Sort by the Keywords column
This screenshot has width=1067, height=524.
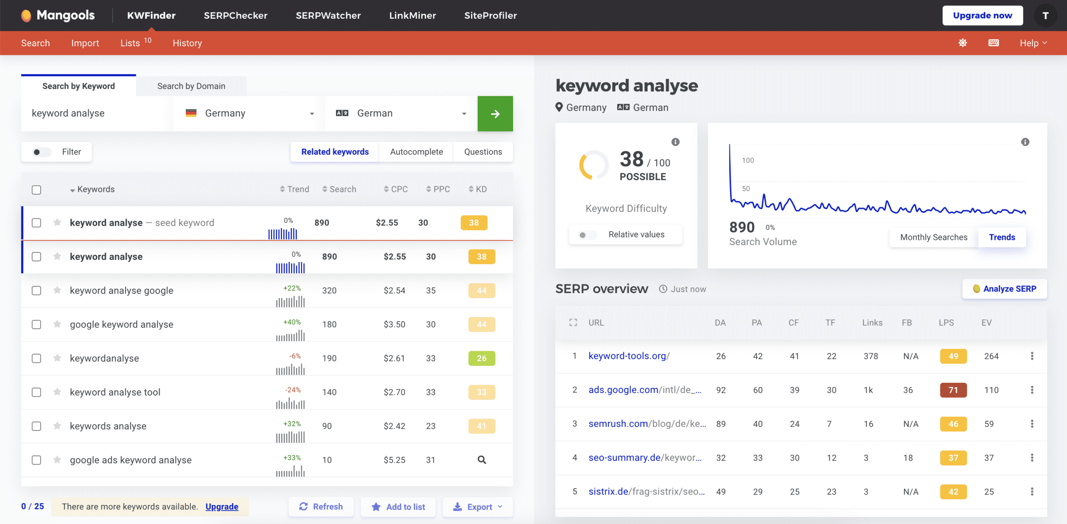(92, 189)
